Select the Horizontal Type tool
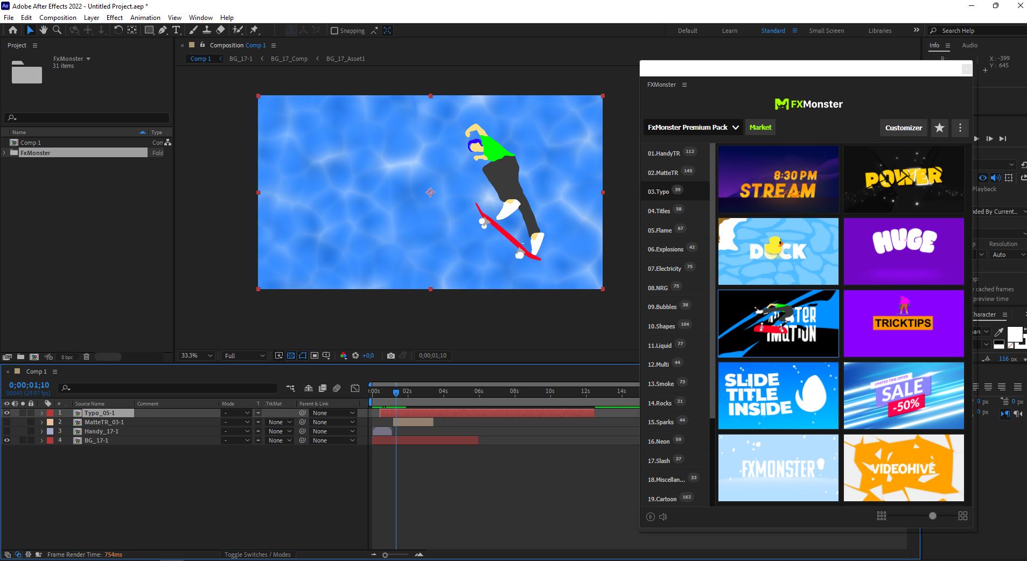 click(x=176, y=30)
